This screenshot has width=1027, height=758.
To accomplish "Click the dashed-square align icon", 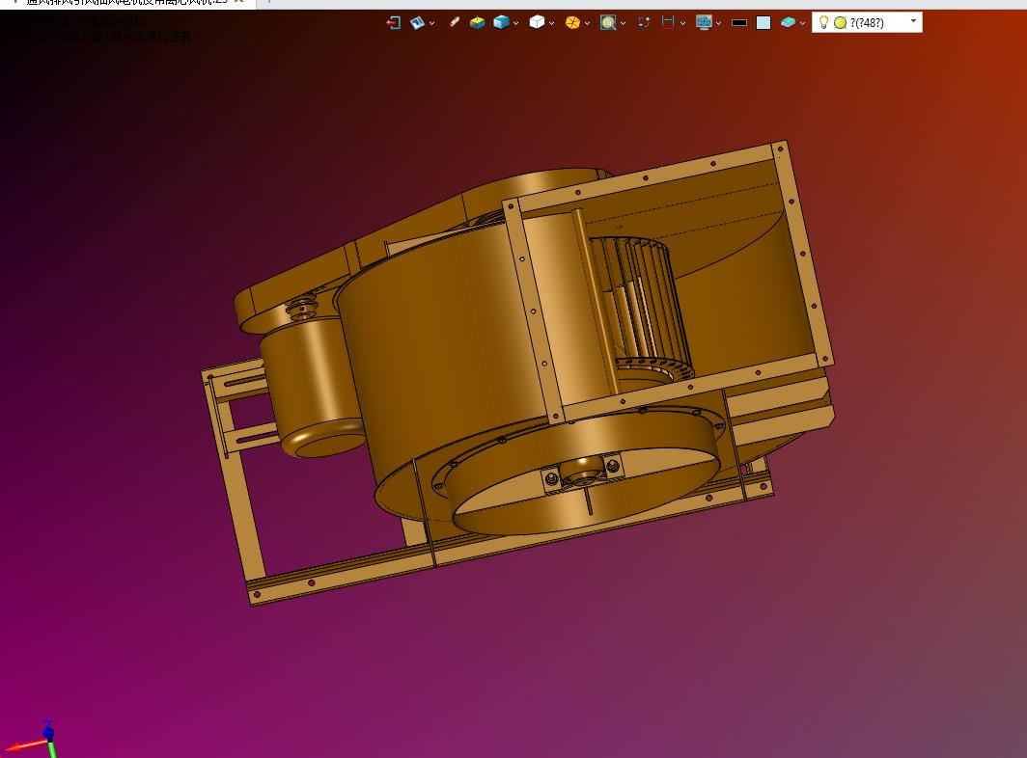I will [644, 22].
